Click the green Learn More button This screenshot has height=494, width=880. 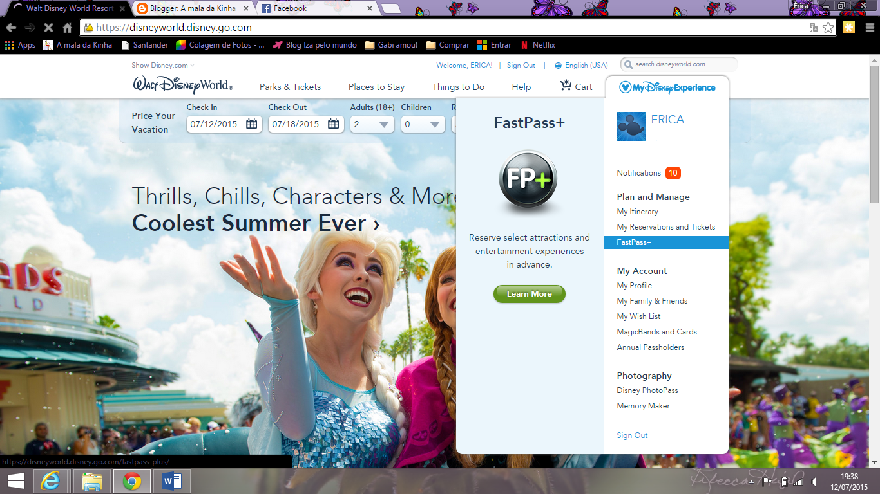pos(529,294)
